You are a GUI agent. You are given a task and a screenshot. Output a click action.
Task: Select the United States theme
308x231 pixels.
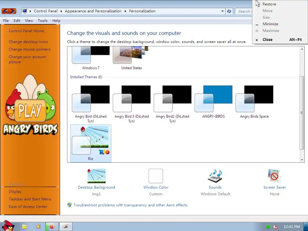click(132, 58)
